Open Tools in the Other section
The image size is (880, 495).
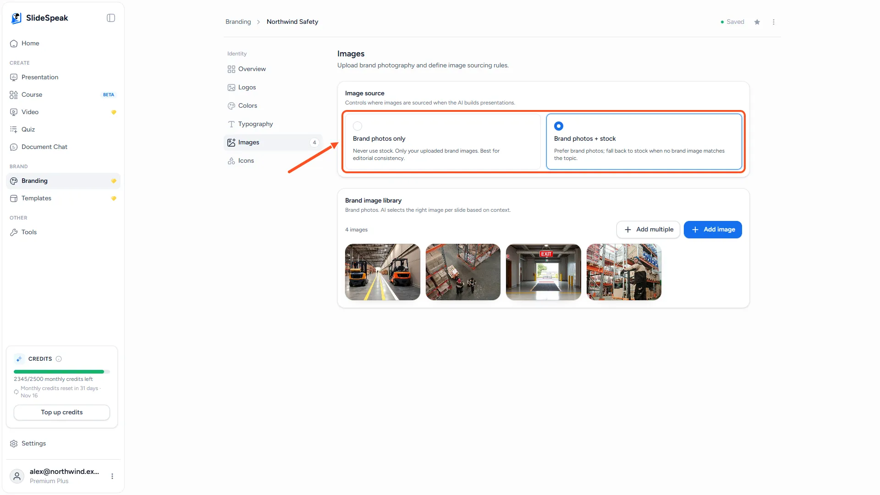[63, 232]
